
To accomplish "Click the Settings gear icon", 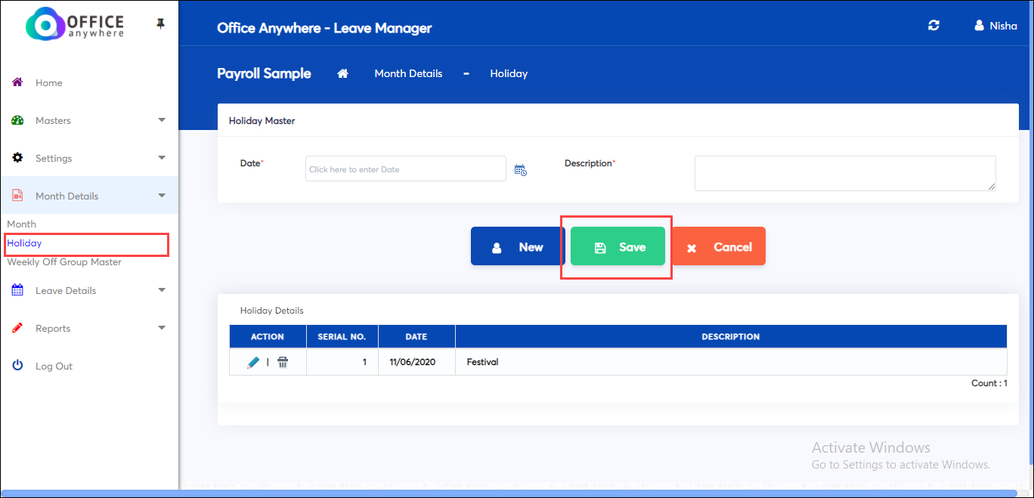I will point(17,158).
